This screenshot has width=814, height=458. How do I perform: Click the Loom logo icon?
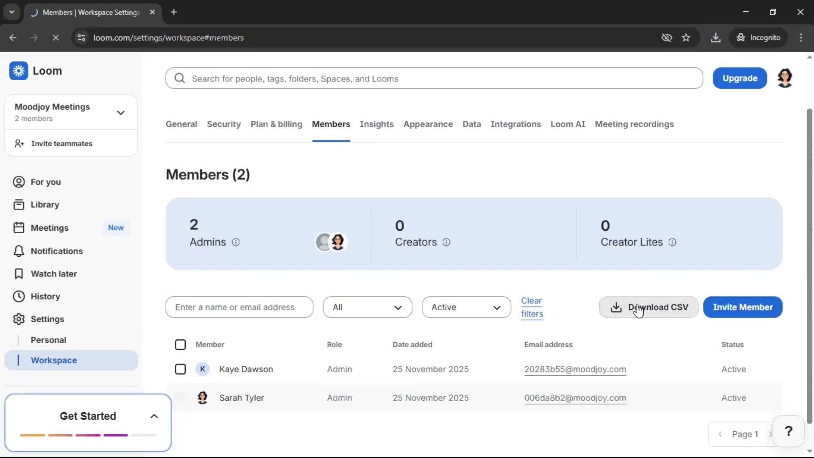point(19,71)
